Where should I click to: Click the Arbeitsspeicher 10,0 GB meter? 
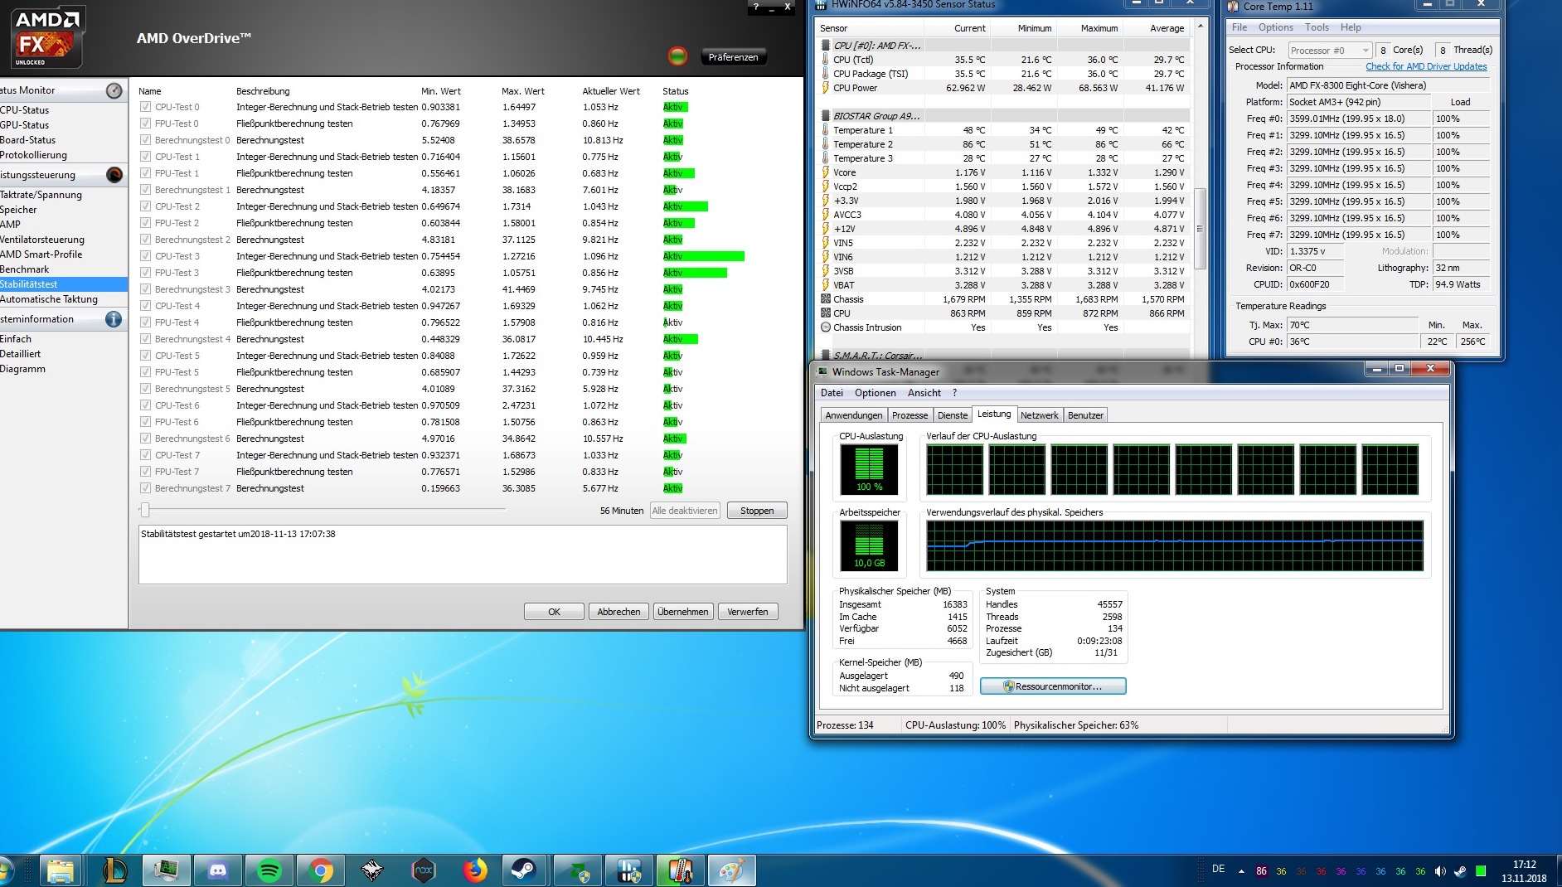click(869, 545)
